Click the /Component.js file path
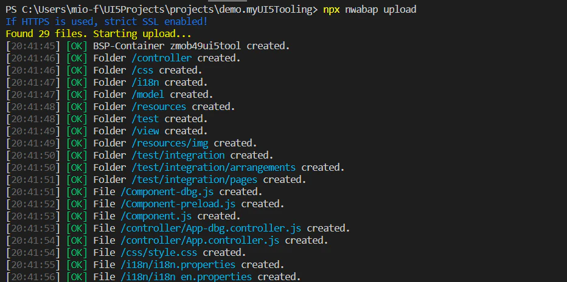 coord(156,216)
